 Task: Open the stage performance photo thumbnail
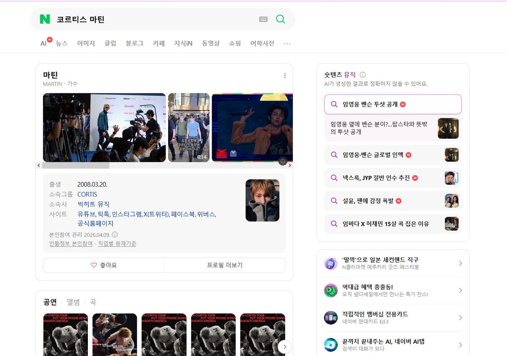click(x=252, y=127)
